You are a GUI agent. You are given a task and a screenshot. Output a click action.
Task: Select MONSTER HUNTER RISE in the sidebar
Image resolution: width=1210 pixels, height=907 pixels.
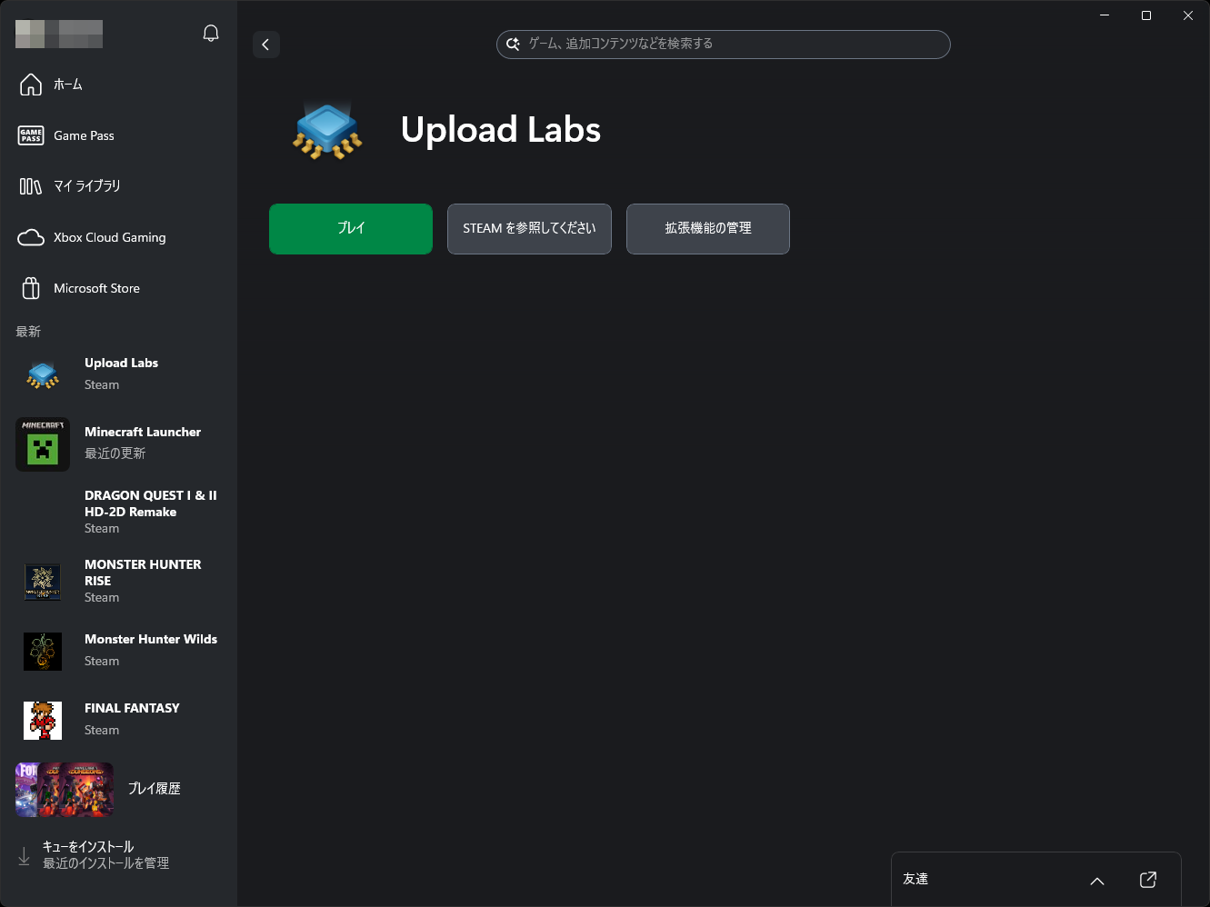pos(118,580)
